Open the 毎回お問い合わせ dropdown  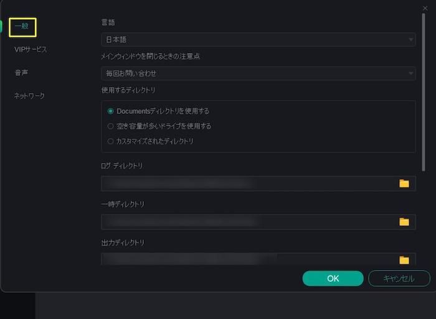[x=258, y=73]
